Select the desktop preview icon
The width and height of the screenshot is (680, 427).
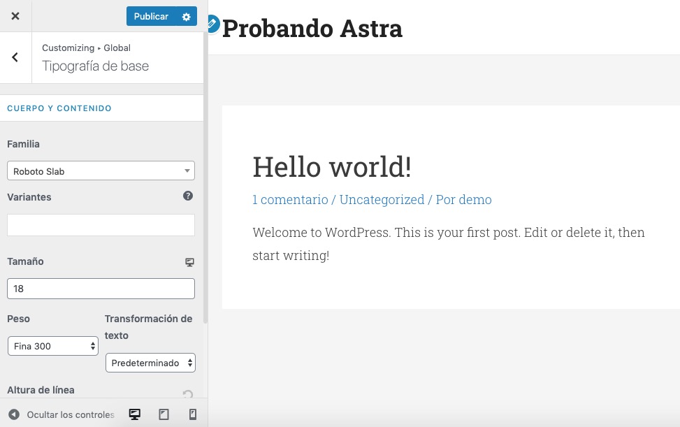click(134, 414)
